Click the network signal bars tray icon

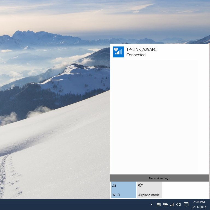coord(172,205)
